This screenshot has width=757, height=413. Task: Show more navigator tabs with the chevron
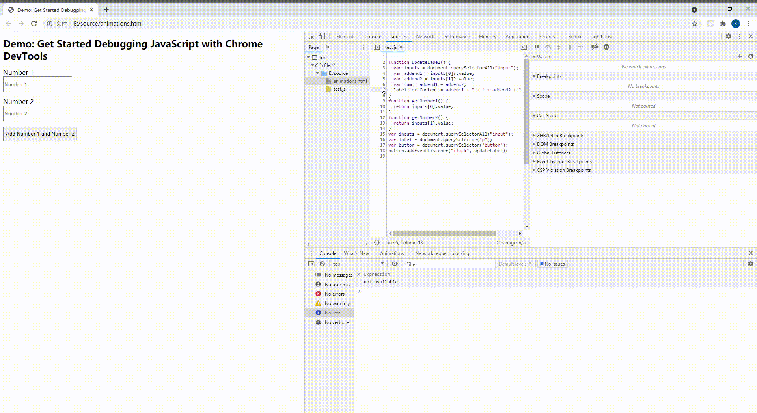[328, 47]
